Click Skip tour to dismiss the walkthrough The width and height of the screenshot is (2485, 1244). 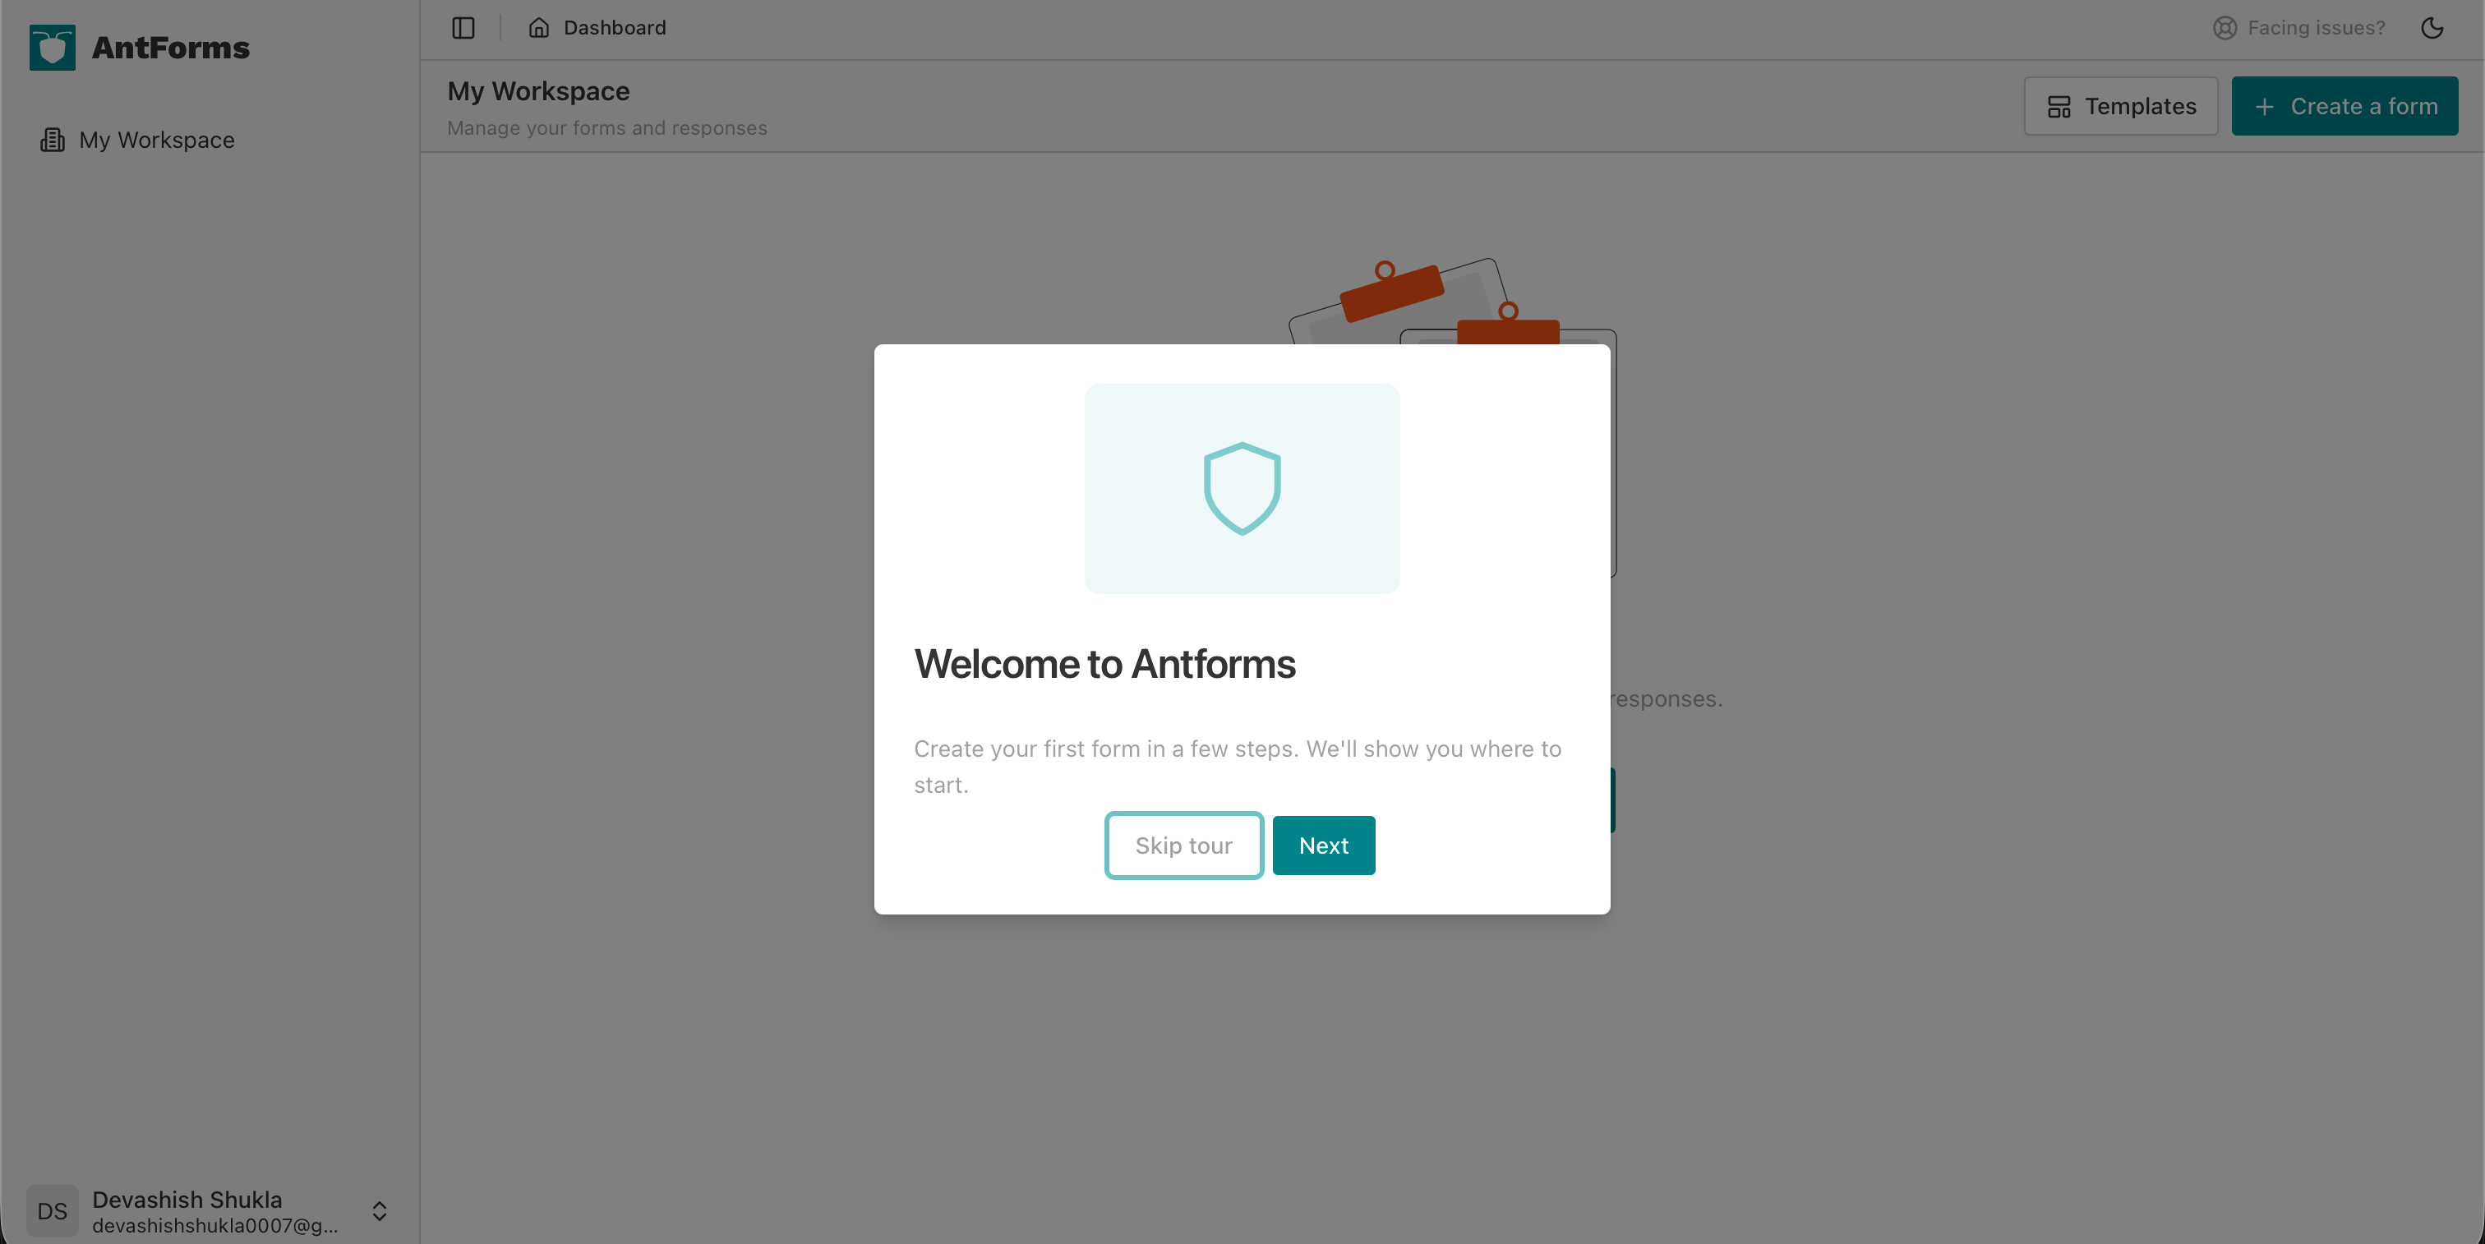1183,845
